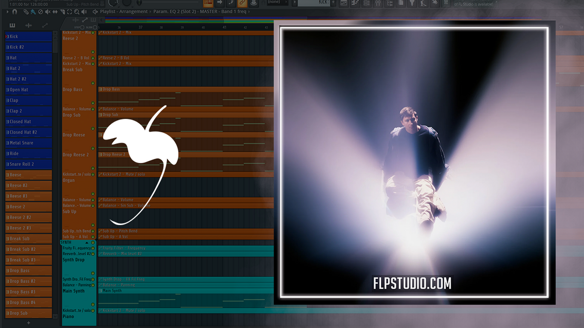The width and height of the screenshot is (584, 328).
Task: Open the playlist options menu arrow
Action: [7, 11]
